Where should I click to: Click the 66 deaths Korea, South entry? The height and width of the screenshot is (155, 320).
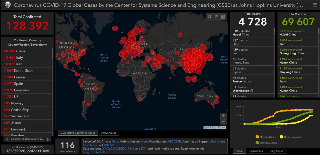pyautogui.click(x=252, y=61)
